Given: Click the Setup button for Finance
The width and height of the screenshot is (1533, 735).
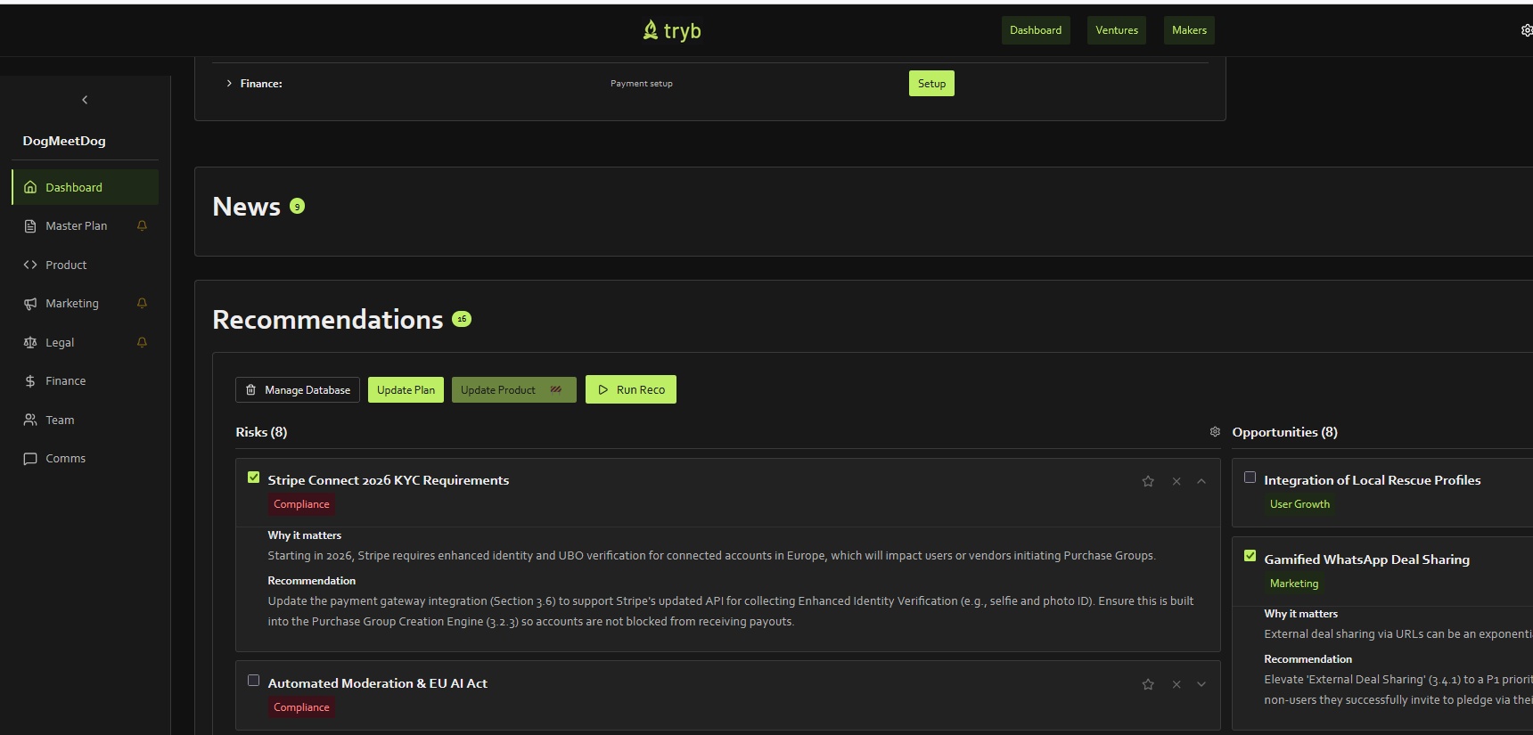Looking at the screenshot, I should click(x=931, y=84).
